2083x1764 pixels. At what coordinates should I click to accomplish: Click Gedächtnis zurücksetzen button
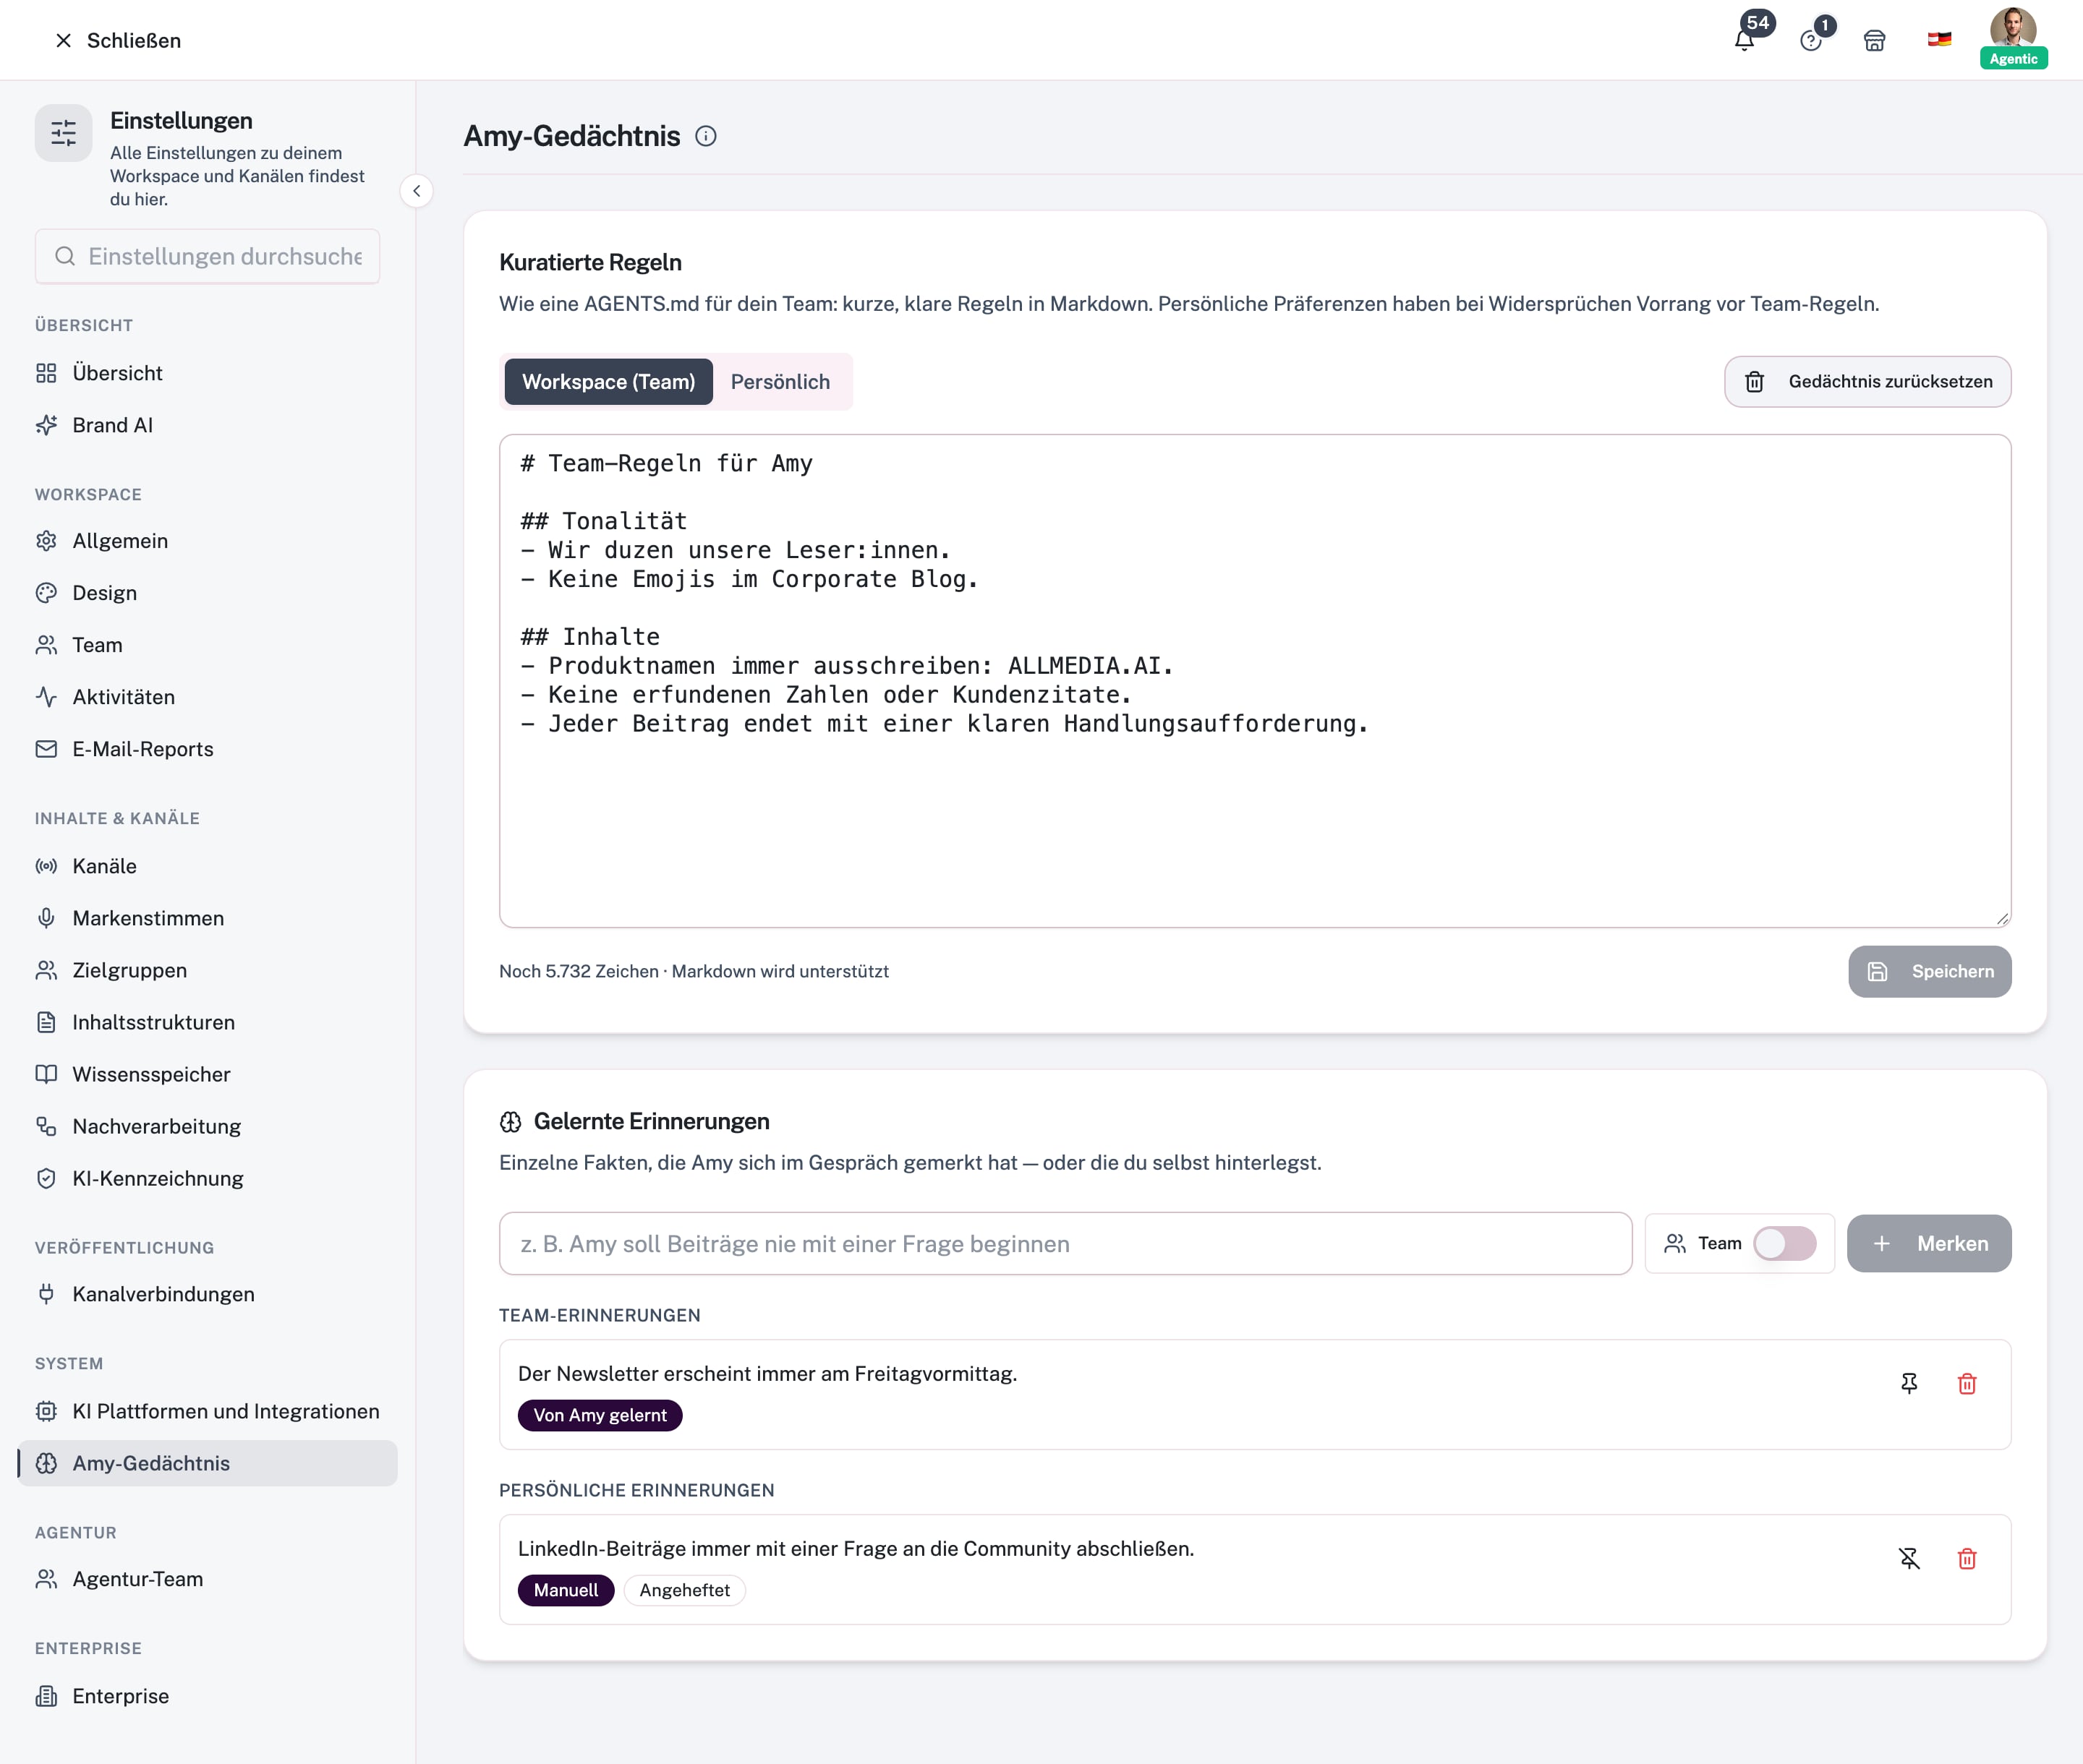1867,382
